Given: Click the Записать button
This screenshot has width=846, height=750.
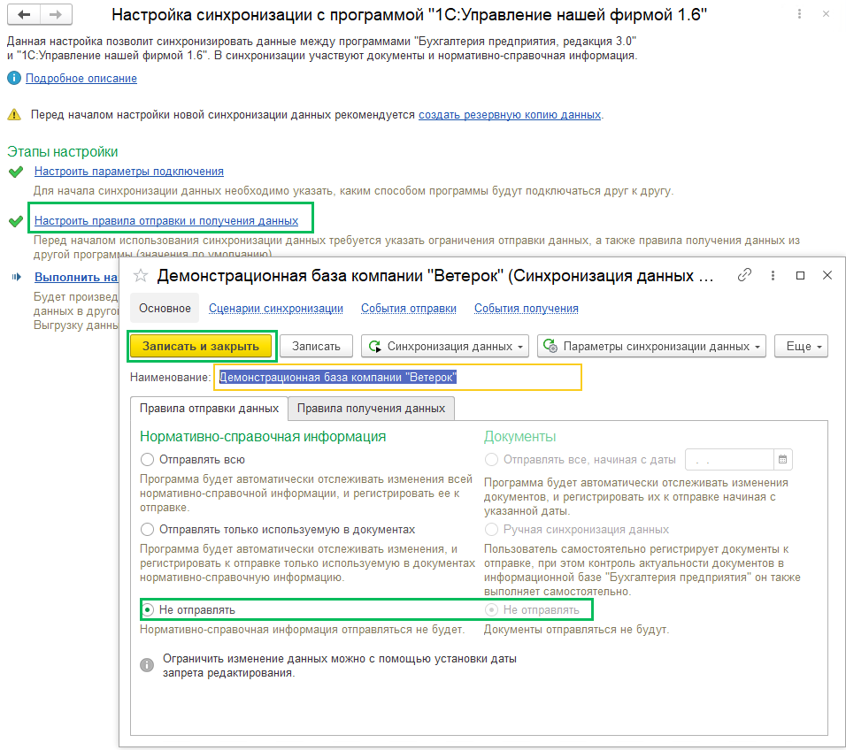Looking at the screenshot, I should 316,346.
